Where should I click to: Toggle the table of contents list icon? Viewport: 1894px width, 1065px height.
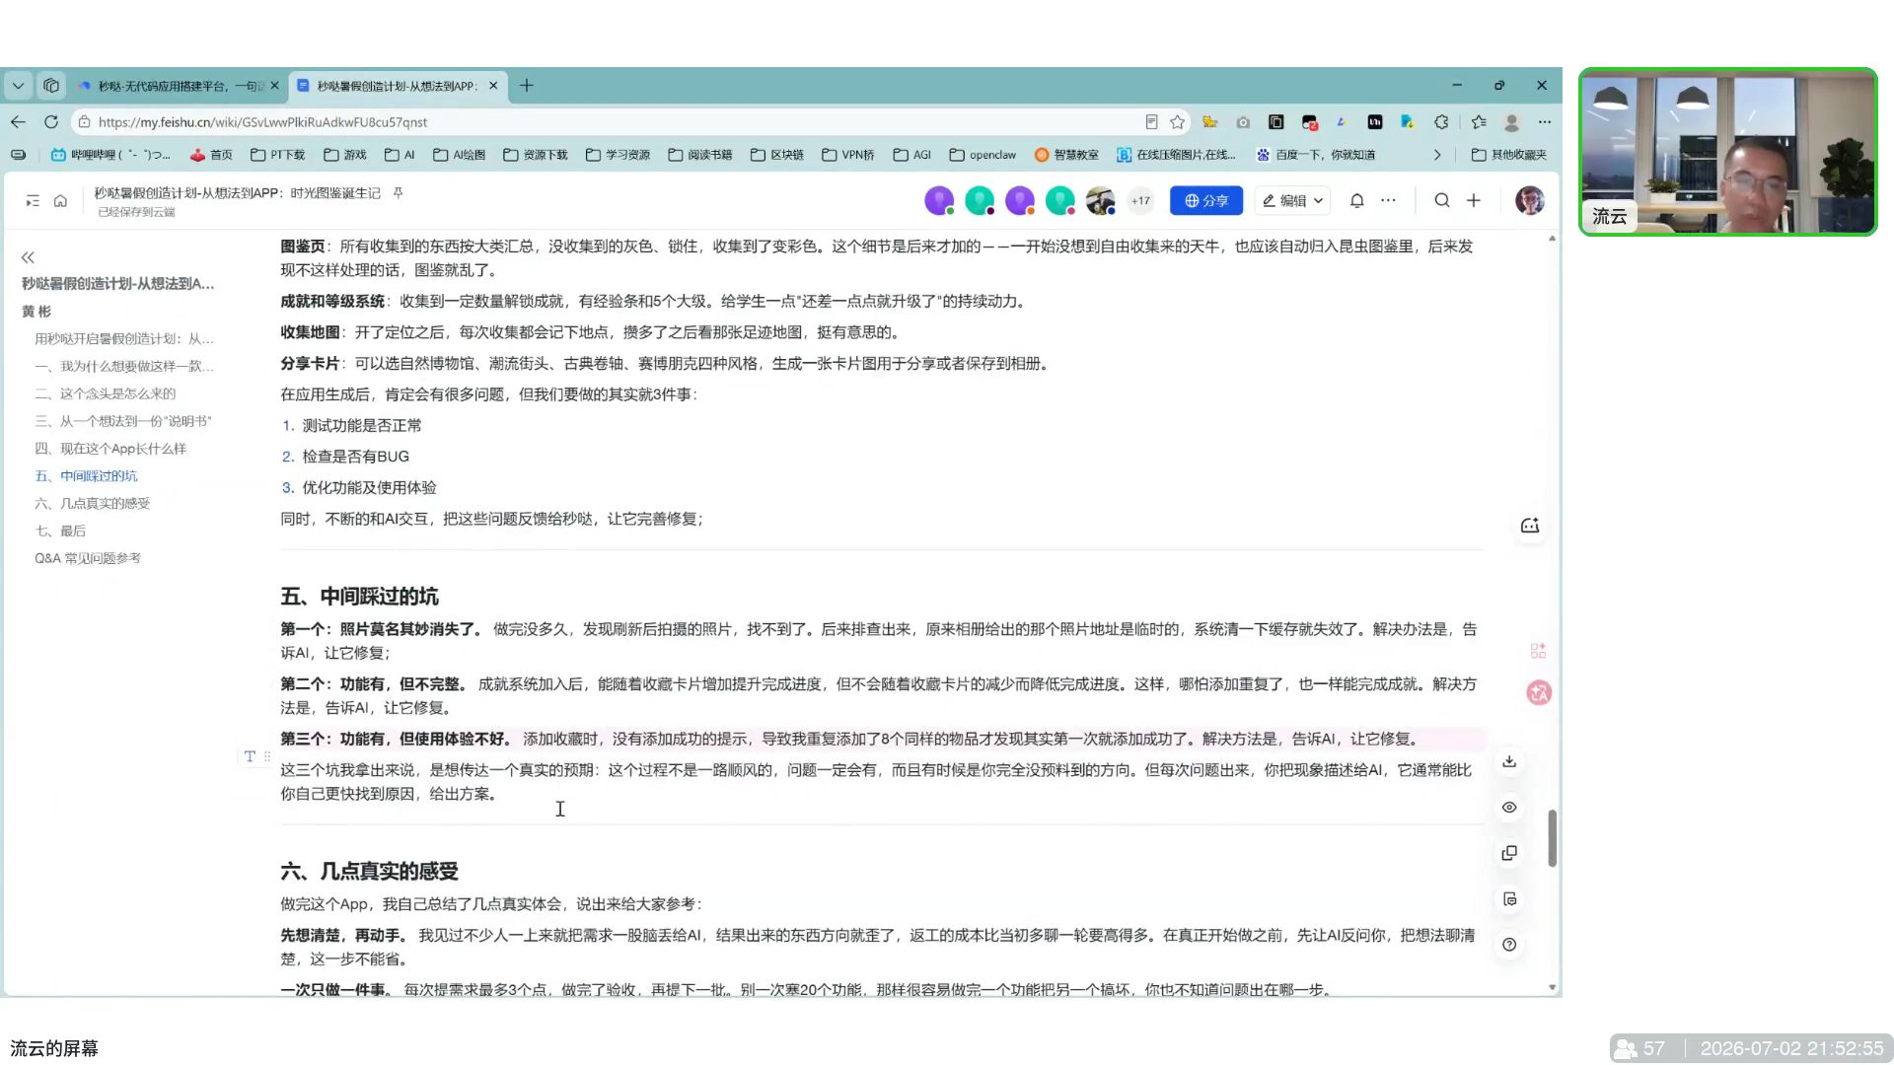[x=33, y=201]
